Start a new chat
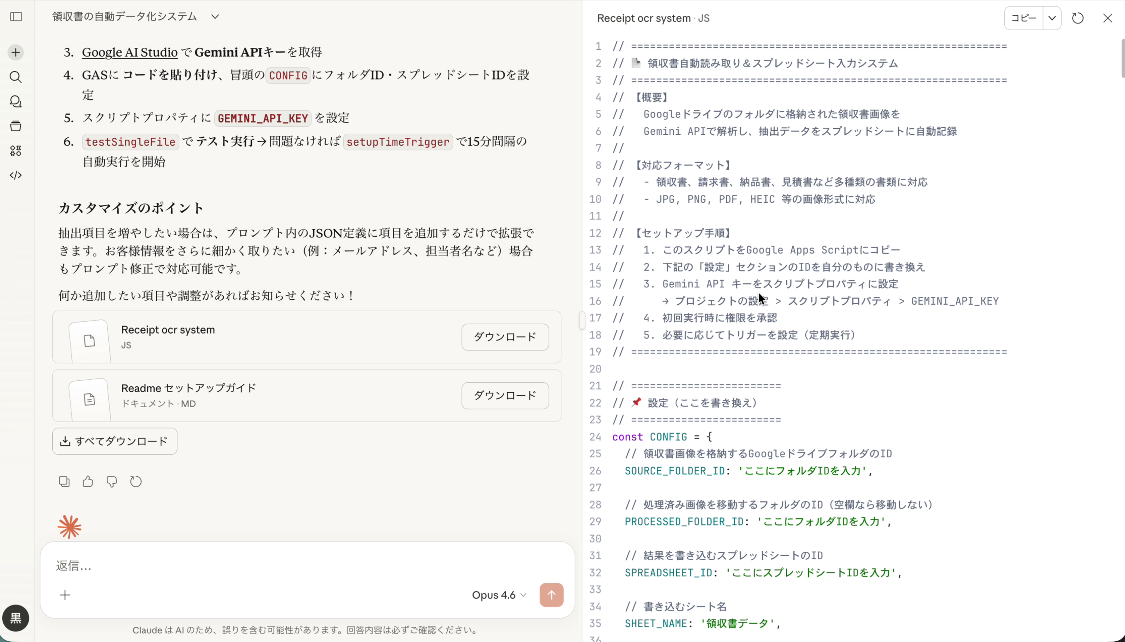Image resolution: width=1125 pixels, height=642 pixels. tap(15, 52)
